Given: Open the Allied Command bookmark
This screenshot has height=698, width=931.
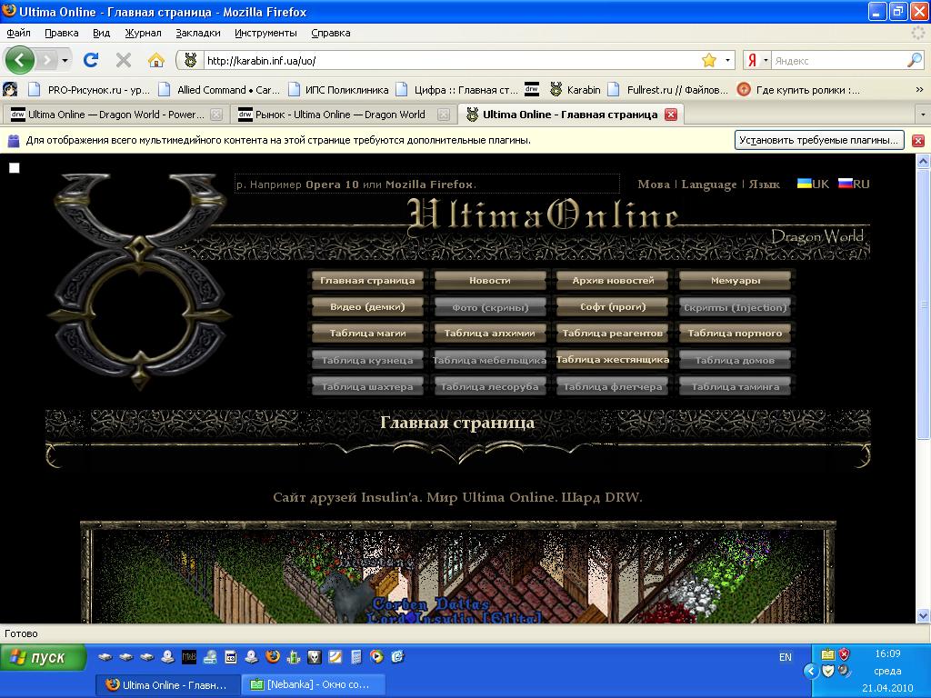Looking at the screenshot, I should [220, 90].
